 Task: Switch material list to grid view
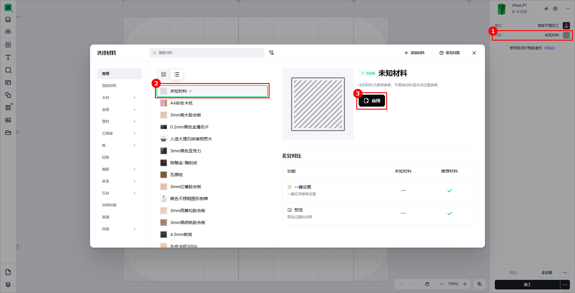click(x=164, y=74)
